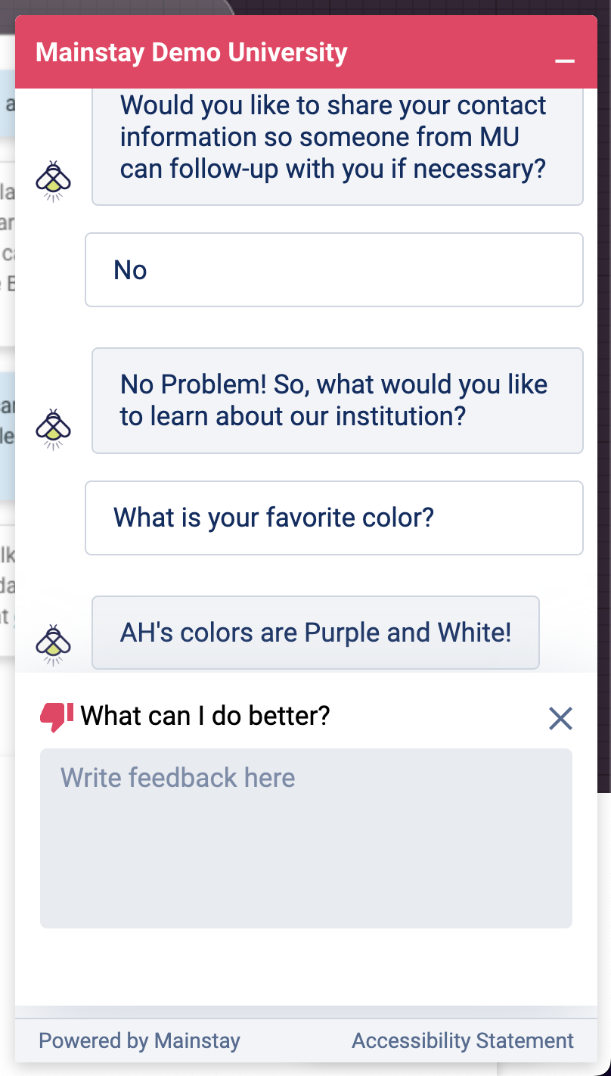
Task: Close the feedback panel with the X
Action: 560,718
